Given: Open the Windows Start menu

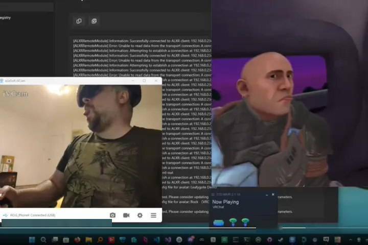Looking at the screenshot, I should coord(32,239).
